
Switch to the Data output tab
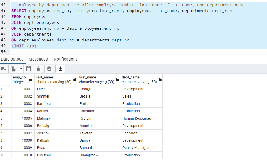[x=12, y=59]
